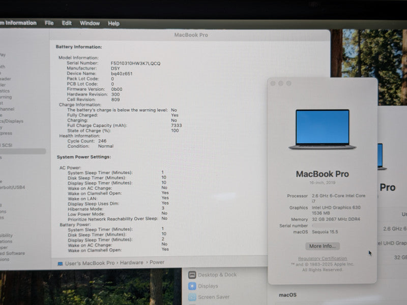The width and height of the screenshot is (407, 305).
Task: Click the Battery Information heading
Action: 79,47
